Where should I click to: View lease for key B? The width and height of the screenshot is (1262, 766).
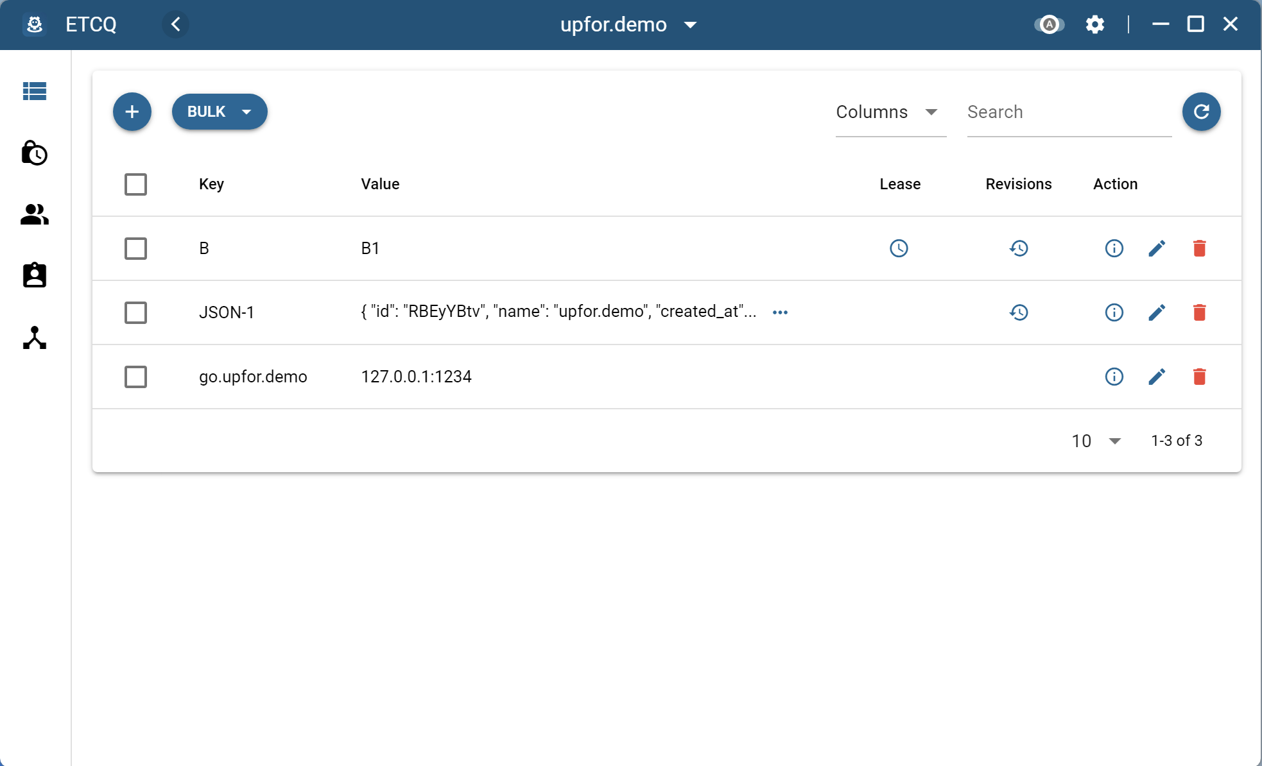pyautogui.click(x=899, y=248)
